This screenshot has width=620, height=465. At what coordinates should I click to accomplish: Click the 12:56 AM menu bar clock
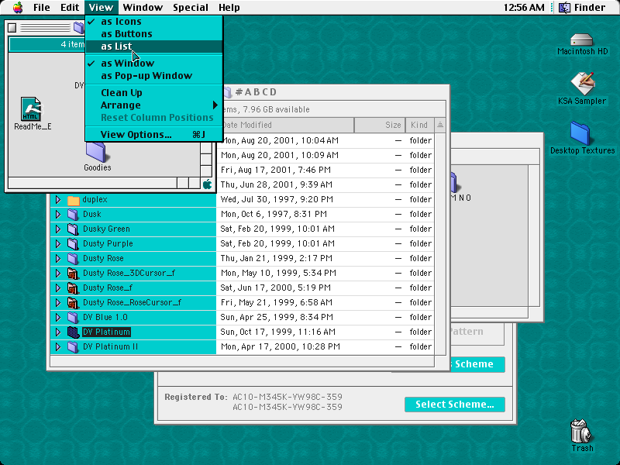point(524,8)
